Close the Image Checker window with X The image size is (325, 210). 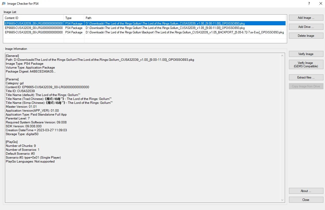click(321, 4)
